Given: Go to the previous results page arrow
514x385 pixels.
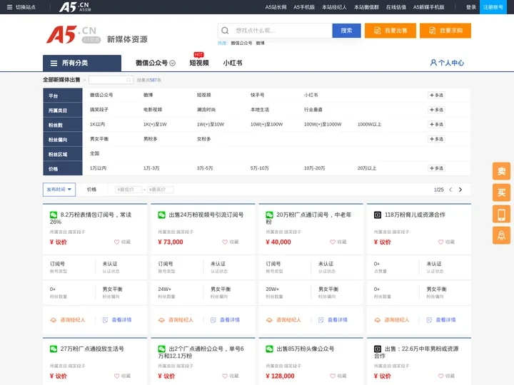Looking at the screenshot, I should 450,190.
